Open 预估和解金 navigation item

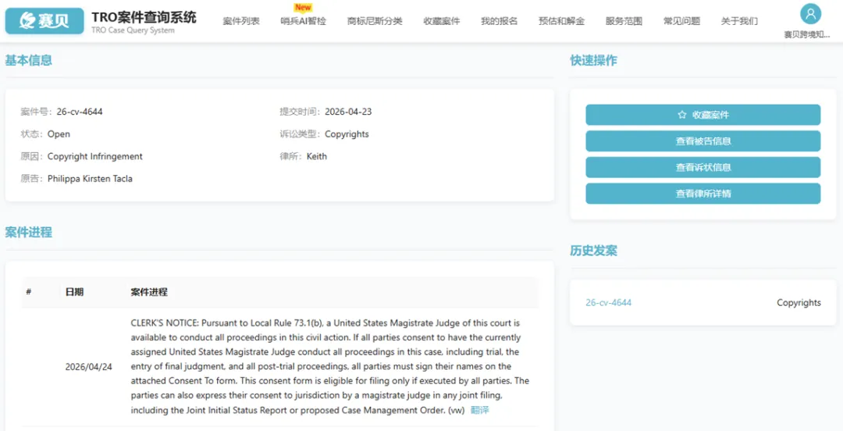tap(562, 22)
